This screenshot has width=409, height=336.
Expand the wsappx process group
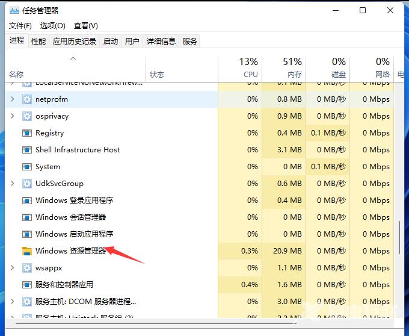[x=12, y=267]
